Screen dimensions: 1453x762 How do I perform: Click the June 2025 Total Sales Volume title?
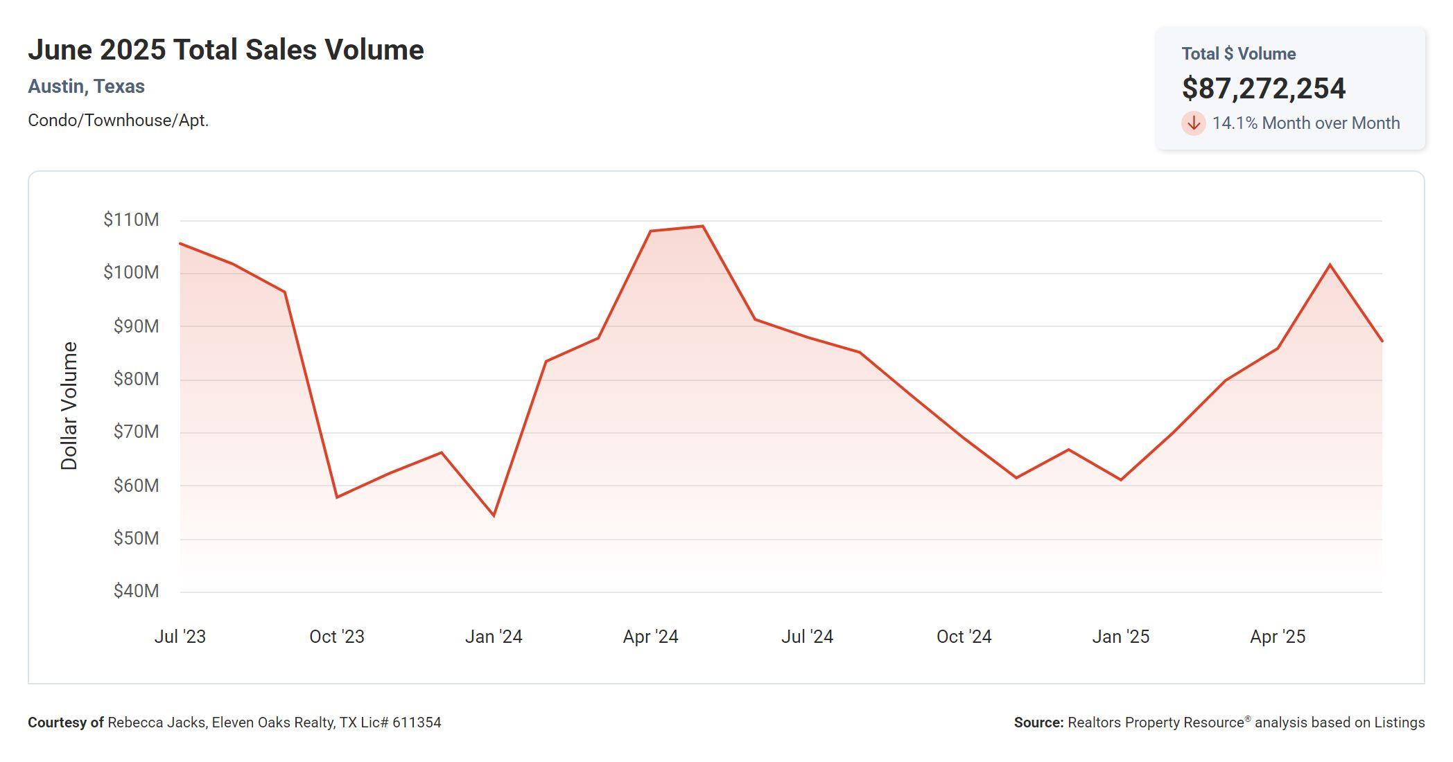coord(225,50)
